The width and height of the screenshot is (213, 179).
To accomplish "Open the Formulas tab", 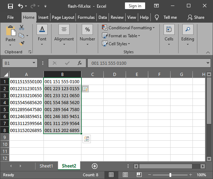I will coord(86,17).
